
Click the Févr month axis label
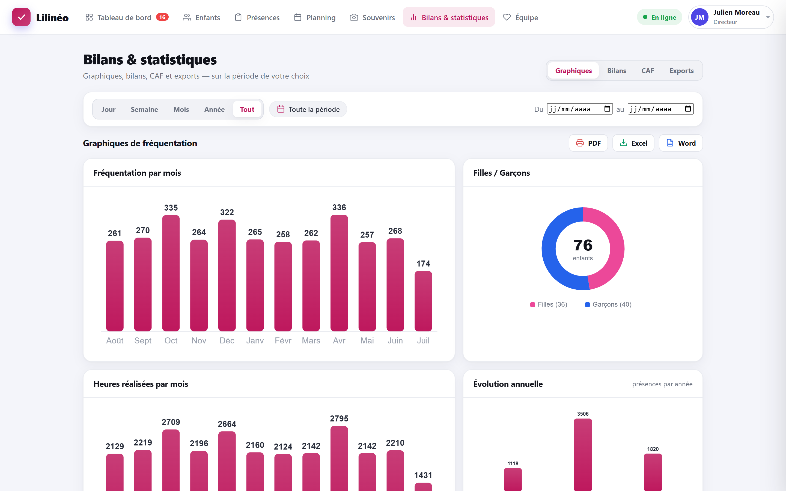click(283, 340)
